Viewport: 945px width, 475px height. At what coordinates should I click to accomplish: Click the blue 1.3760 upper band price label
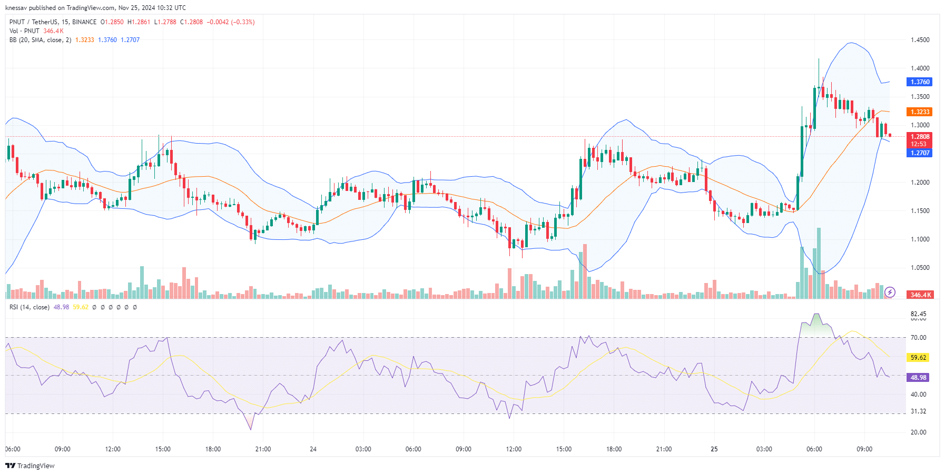(x=919, y=82)
